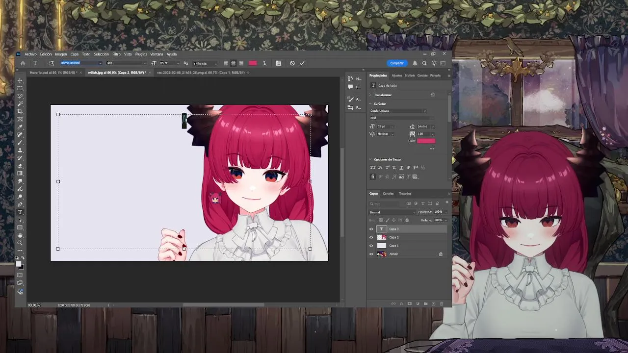Enable Underline text option

coord(401,167)
